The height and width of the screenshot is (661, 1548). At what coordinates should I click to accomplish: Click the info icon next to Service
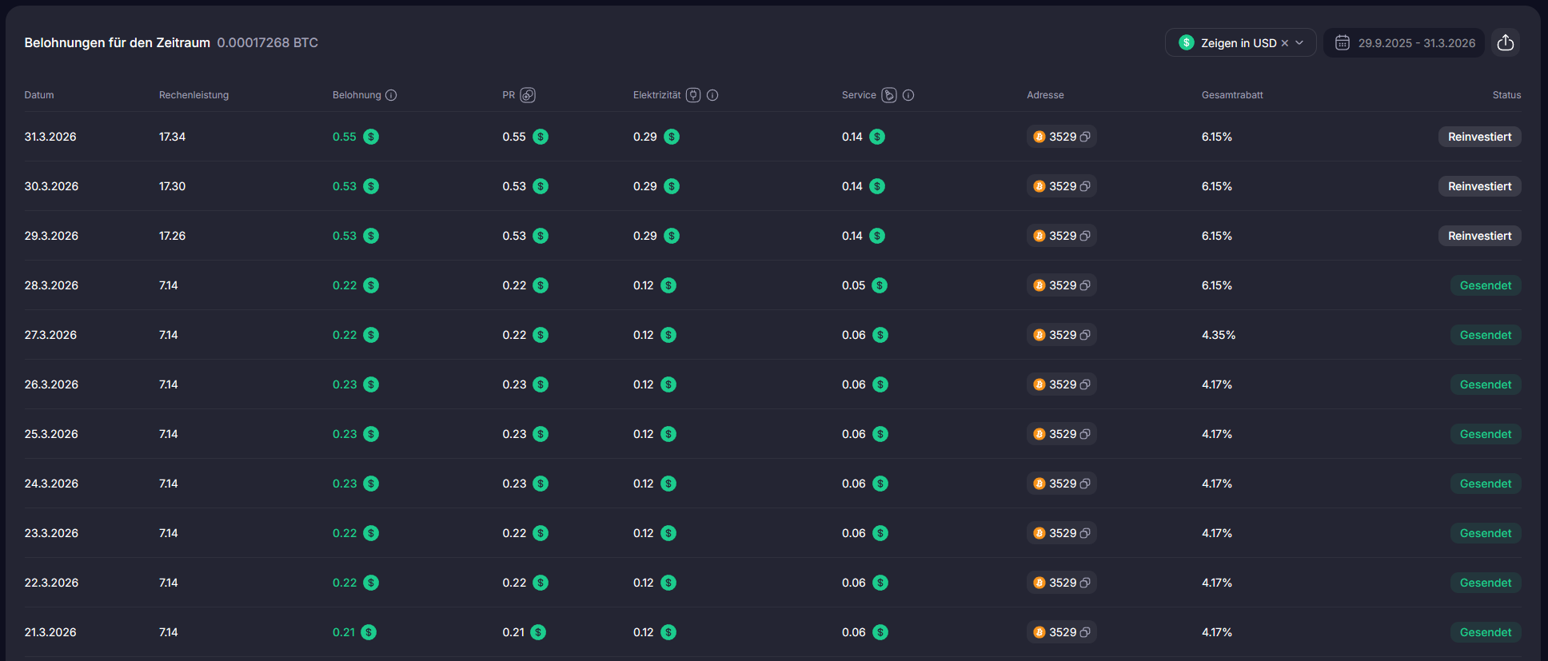908,95
